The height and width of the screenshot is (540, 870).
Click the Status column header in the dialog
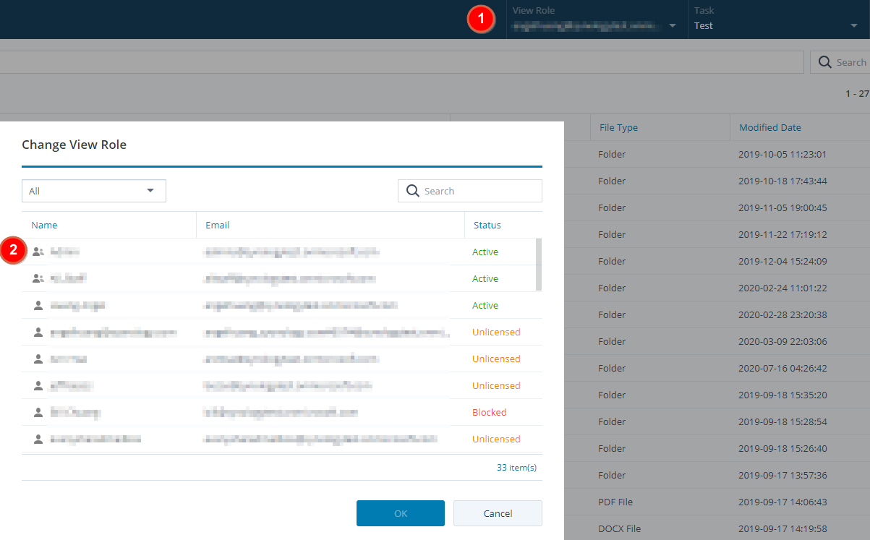point(487,225)
